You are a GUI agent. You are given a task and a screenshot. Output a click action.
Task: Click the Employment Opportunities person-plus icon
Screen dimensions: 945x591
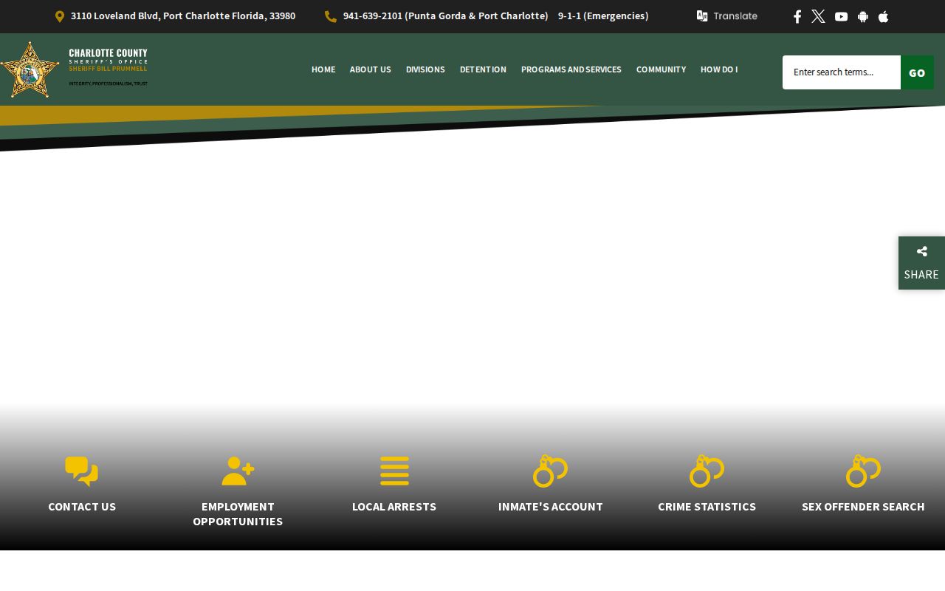coord(238,471)
